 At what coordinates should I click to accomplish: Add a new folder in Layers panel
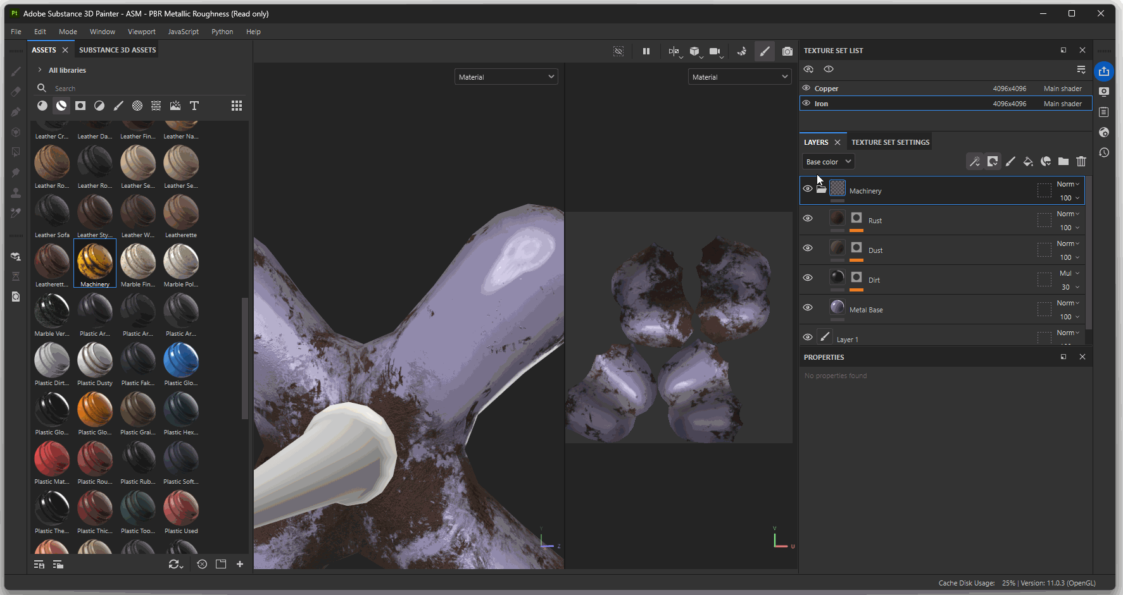click(1063, 162)
